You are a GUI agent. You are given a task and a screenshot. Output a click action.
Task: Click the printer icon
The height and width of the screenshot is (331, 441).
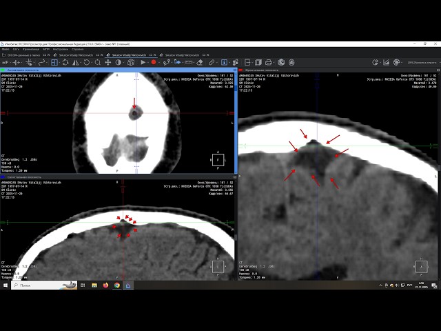[x=269, y=63]
